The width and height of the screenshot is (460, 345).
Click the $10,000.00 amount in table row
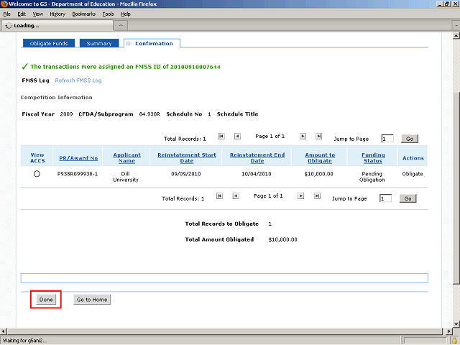click(319, 174)
